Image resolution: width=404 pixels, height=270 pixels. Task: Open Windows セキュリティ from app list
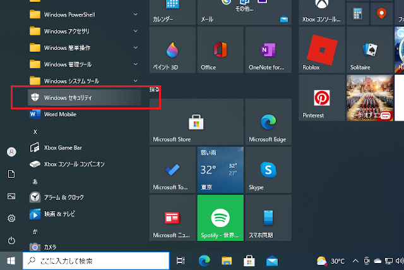(84, 97)
